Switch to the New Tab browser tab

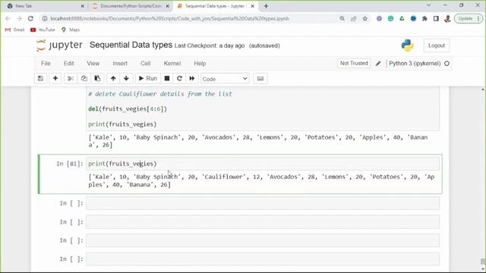tap(43, 6)
